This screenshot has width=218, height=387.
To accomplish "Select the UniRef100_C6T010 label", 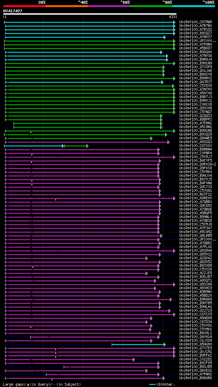I will tap(196, 146).
